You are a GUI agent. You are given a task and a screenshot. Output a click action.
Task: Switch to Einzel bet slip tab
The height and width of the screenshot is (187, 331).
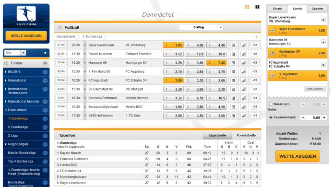[x=277, y=9]
